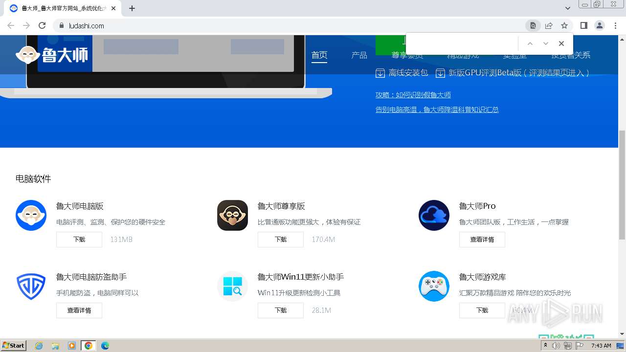Reload the ludashi.com page
The height and width of the screenshot is (352, 626).
42,25
